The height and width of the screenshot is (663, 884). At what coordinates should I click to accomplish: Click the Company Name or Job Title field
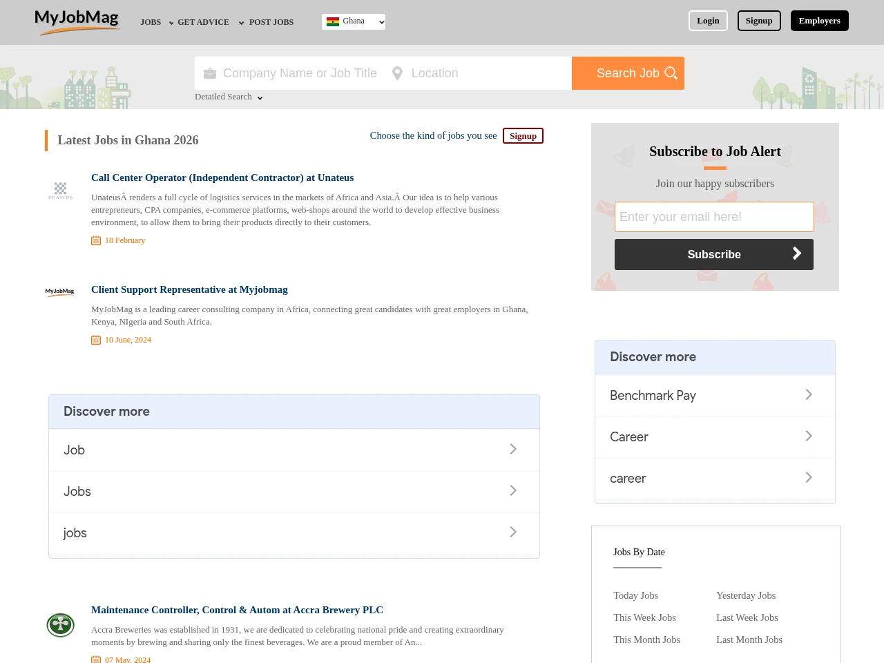pos(290,73)
